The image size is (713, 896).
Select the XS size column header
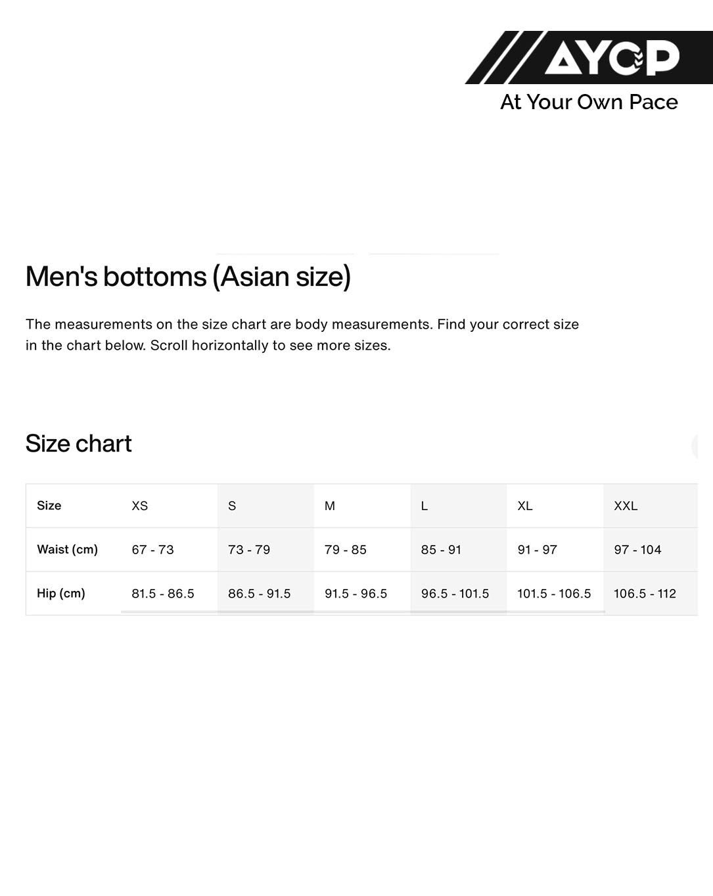point(140,506)
